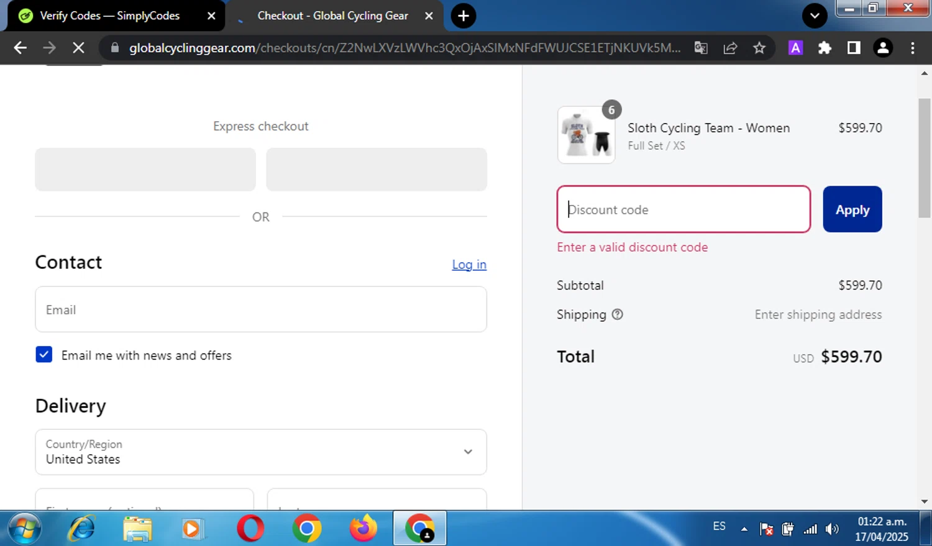Show hidden system tray icons
The image size is (932, 546).
point(744,529)
